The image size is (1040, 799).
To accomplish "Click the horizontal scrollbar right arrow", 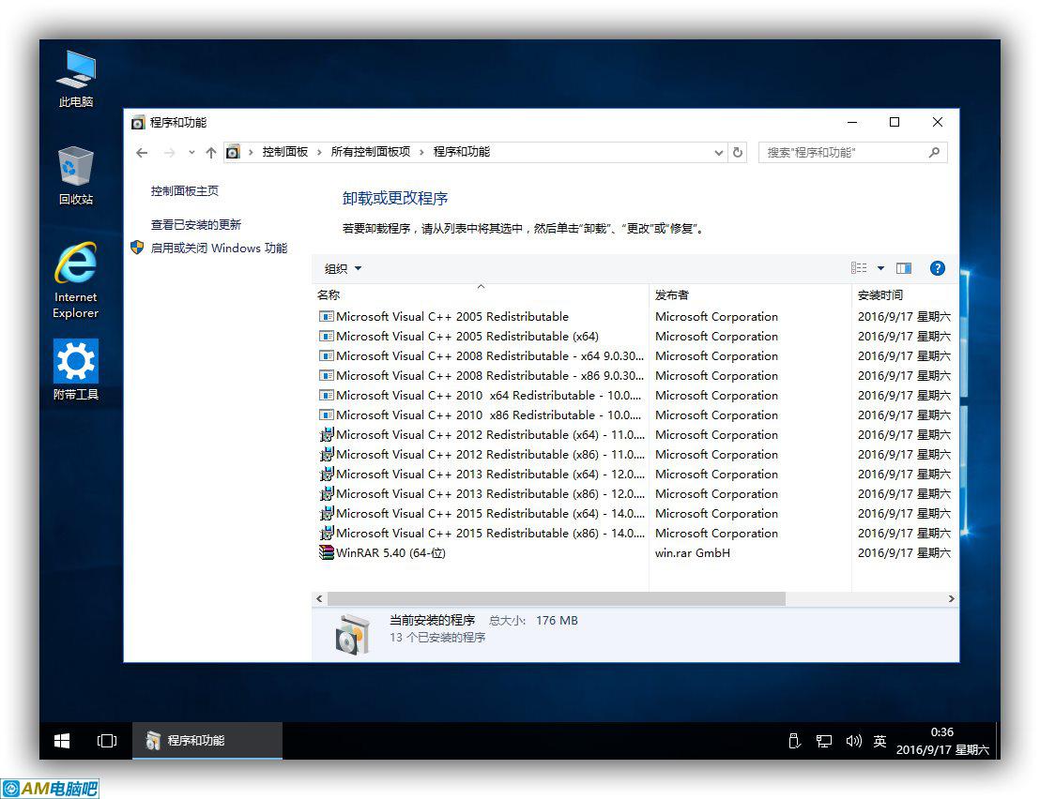I will click(x=951, y=599).
